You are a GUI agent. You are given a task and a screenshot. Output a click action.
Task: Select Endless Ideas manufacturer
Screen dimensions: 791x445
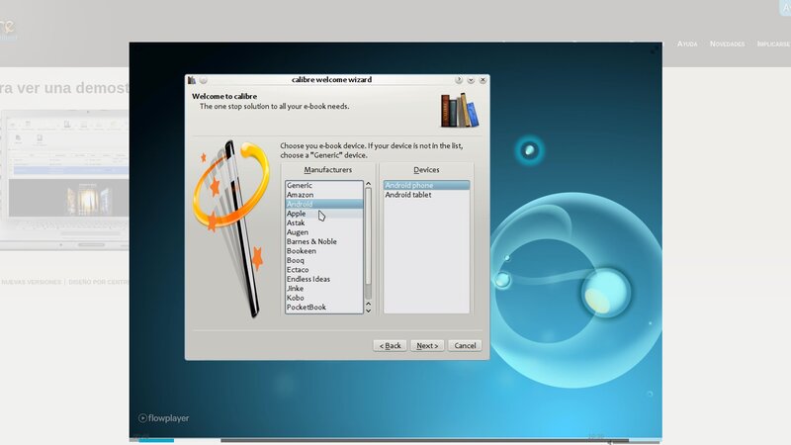point(324,279)
